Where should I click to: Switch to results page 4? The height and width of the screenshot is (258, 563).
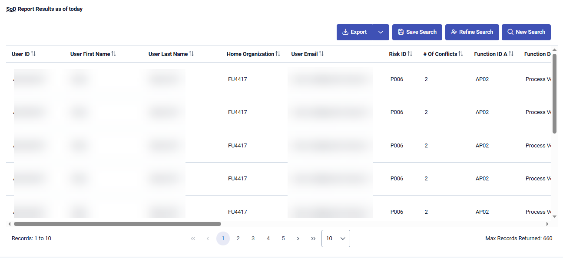pos(268,238)
